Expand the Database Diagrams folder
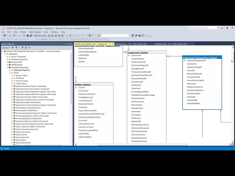This screenshot has width=235, height=176. [x=10, y=70]
